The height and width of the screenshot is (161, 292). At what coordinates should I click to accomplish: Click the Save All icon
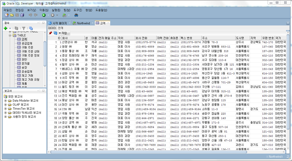tap(22, 15)
